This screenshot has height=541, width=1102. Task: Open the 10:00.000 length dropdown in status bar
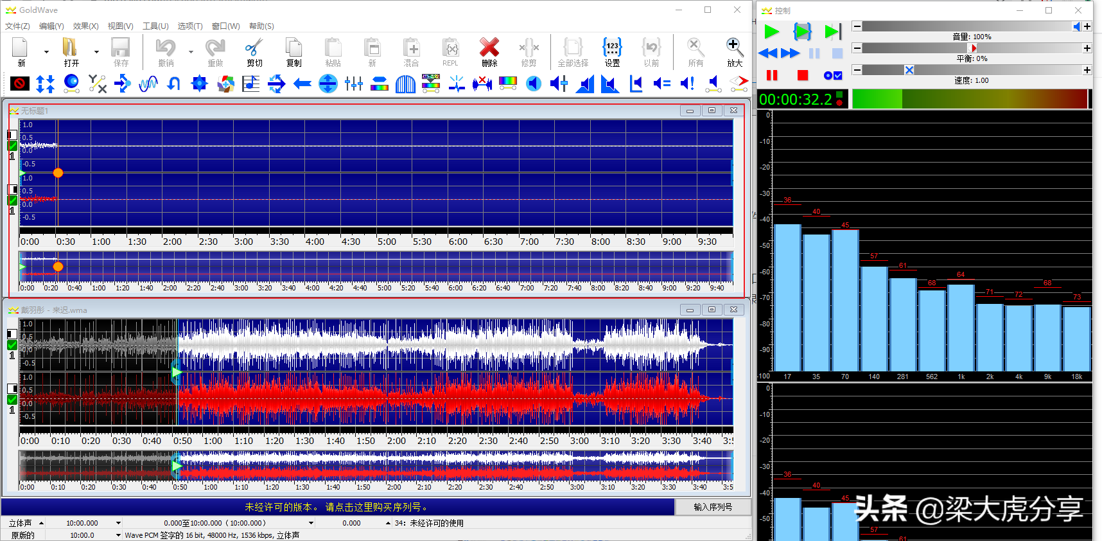pyautogui.click(x=118, y=523)
